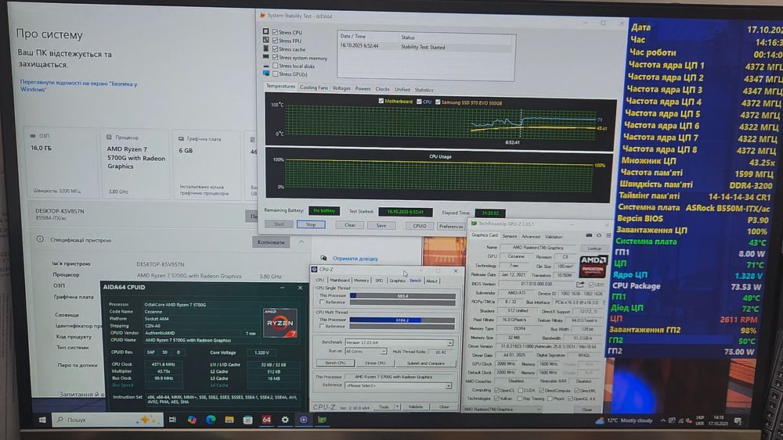783x440 pixels.
Task: Open the 'Отримати довідку' help link
Action: 355,259
